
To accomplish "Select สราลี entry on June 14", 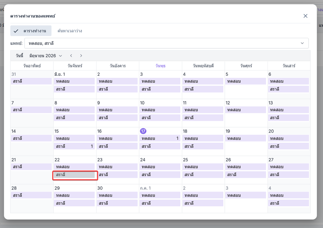I will coord(31,138).
